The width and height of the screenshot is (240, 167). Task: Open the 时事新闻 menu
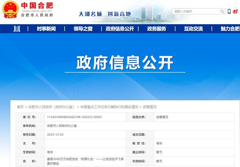pos(46,29)
